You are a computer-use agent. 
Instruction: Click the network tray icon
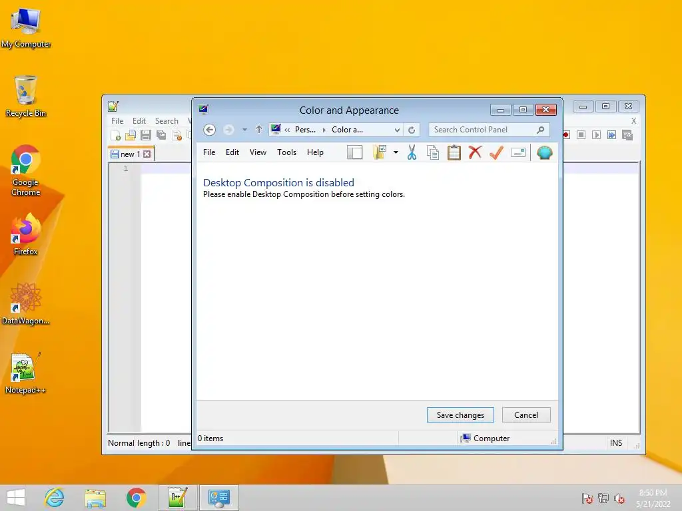pos(603,498)
